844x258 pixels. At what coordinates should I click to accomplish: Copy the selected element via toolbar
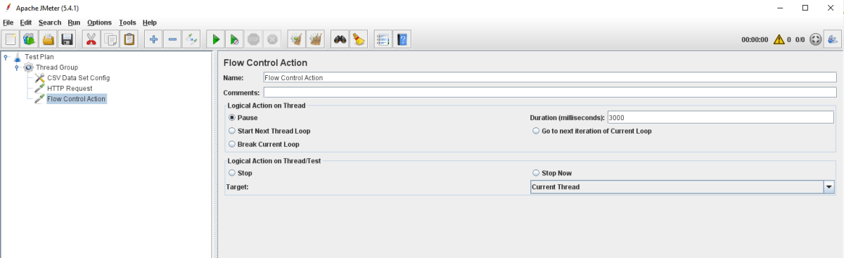tap(110, 39)
